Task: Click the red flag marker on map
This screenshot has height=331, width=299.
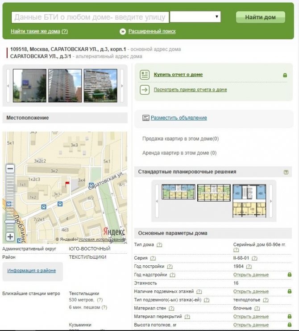Action: click(x=67, y=184)
